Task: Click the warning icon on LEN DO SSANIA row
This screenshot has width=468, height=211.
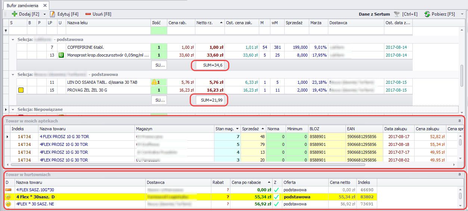Action: 154,83
